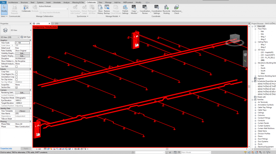Uncheck the Section Box checkbox
This screenshot has width=276, height=154.
pyautogui.click(x=16, y=87)
